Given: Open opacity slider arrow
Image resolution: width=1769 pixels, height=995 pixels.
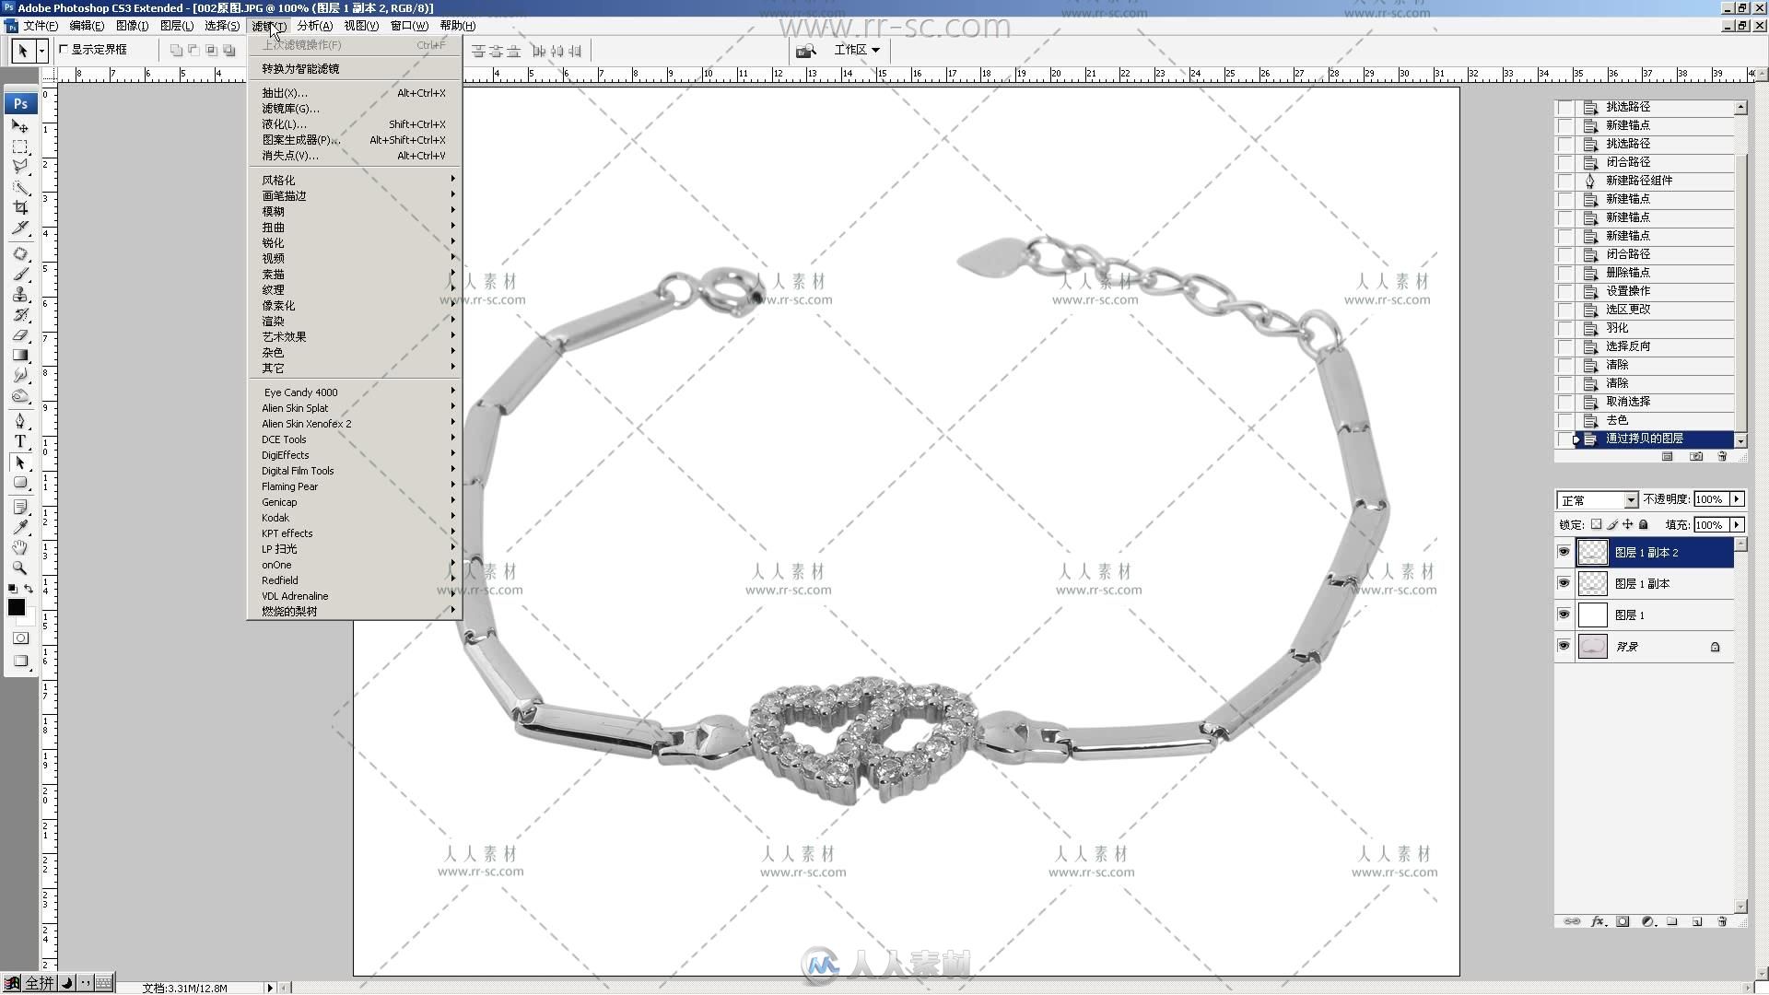Looking at the screenshot, I should click(x=1737, y=499).
